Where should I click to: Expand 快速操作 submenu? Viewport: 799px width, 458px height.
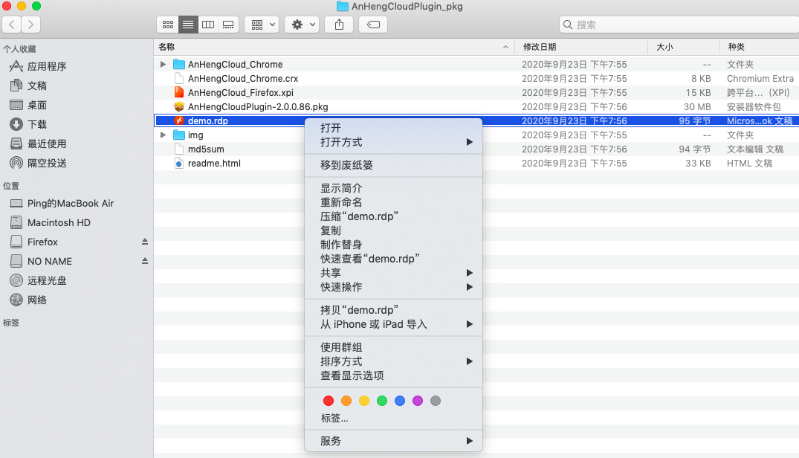(x=393, y=287)
